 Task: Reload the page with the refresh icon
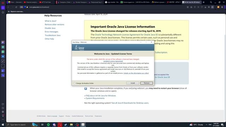16,7
